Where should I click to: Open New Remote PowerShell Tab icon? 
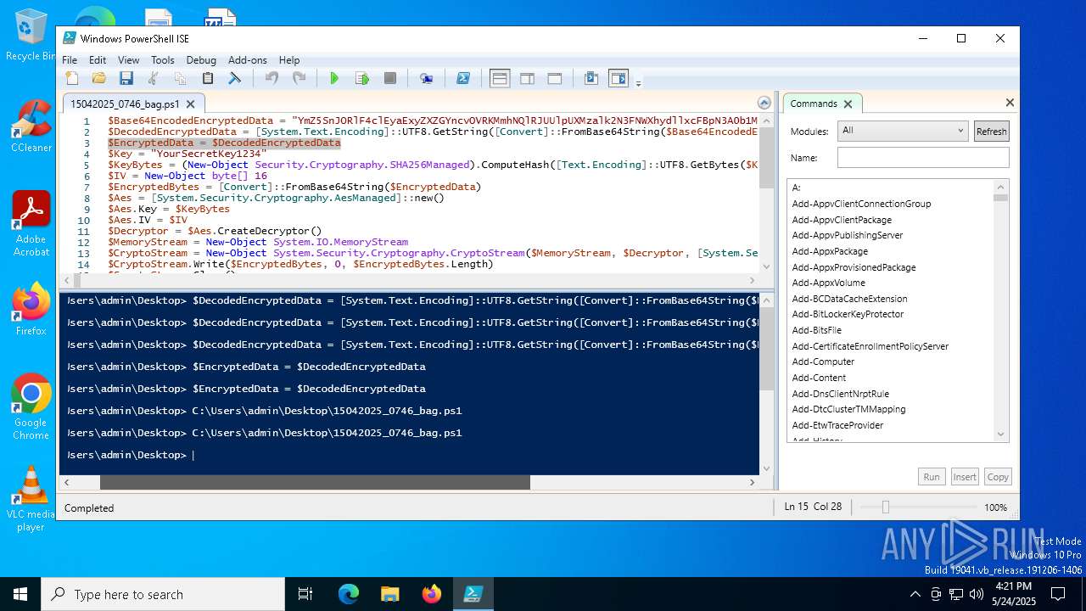tap(427, 78)
